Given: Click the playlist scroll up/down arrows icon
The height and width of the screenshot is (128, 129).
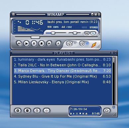Looking at the screenshot, I should pos(114,107).
